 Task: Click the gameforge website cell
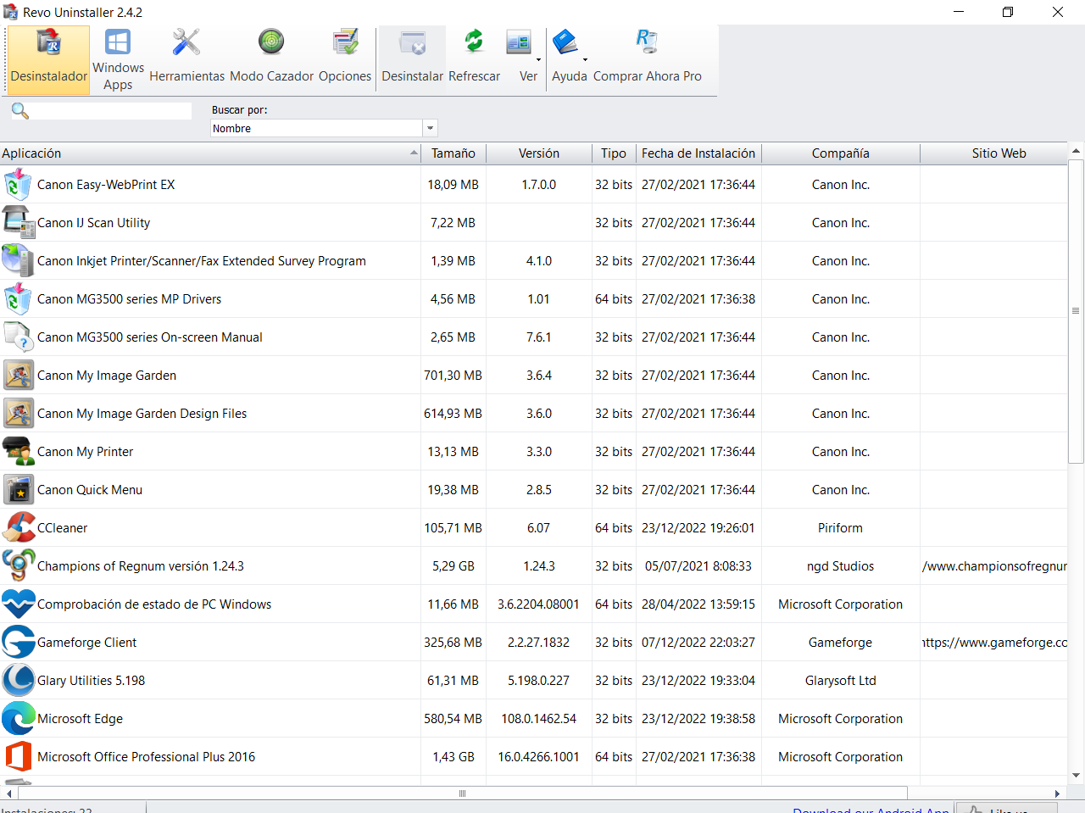click(x=994, y=643)
